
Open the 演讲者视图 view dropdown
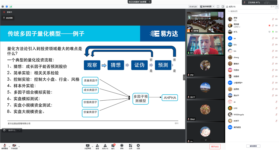click(x=208, y=6)
